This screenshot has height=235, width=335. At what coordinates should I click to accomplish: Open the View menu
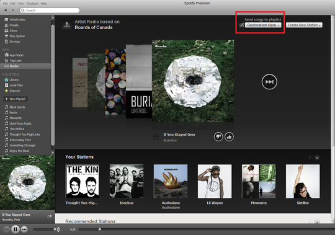(20, 4)
